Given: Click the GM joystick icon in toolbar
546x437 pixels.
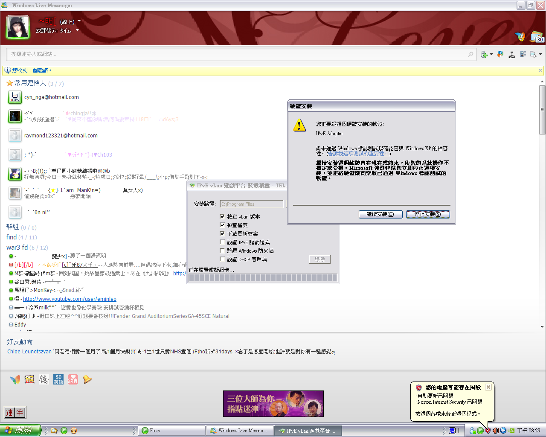Looking at the screenshot, I should (512, 55).
